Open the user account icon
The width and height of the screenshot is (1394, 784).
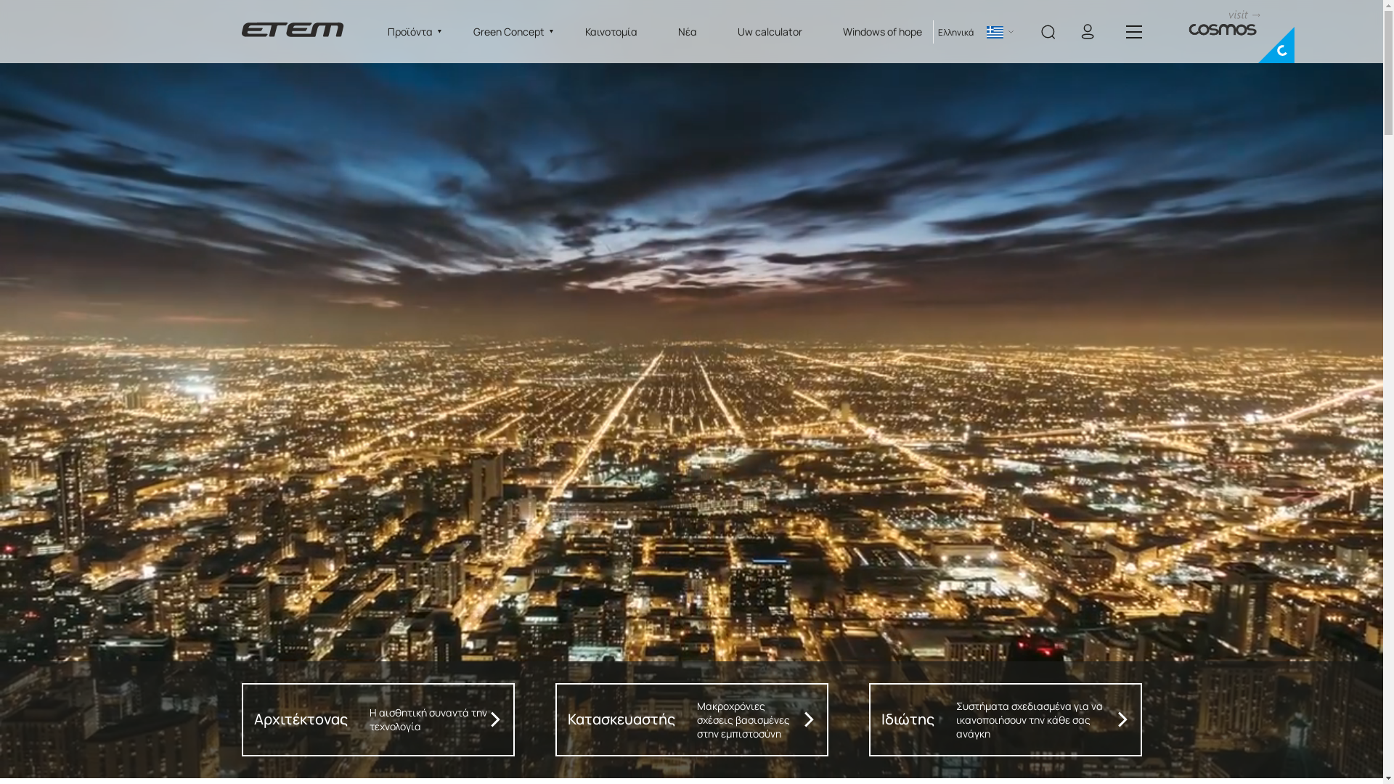click(1087, 31)
